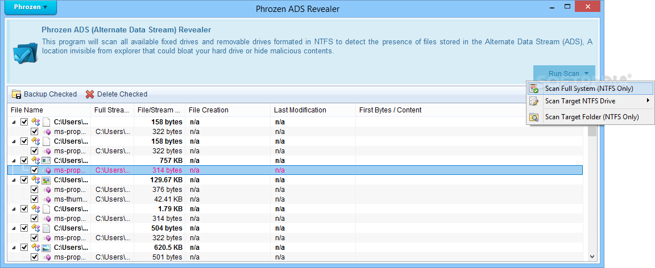Collapse the 757 KB file tree node
The height and width of the screenshot is (268, 655).
(14, 161)
